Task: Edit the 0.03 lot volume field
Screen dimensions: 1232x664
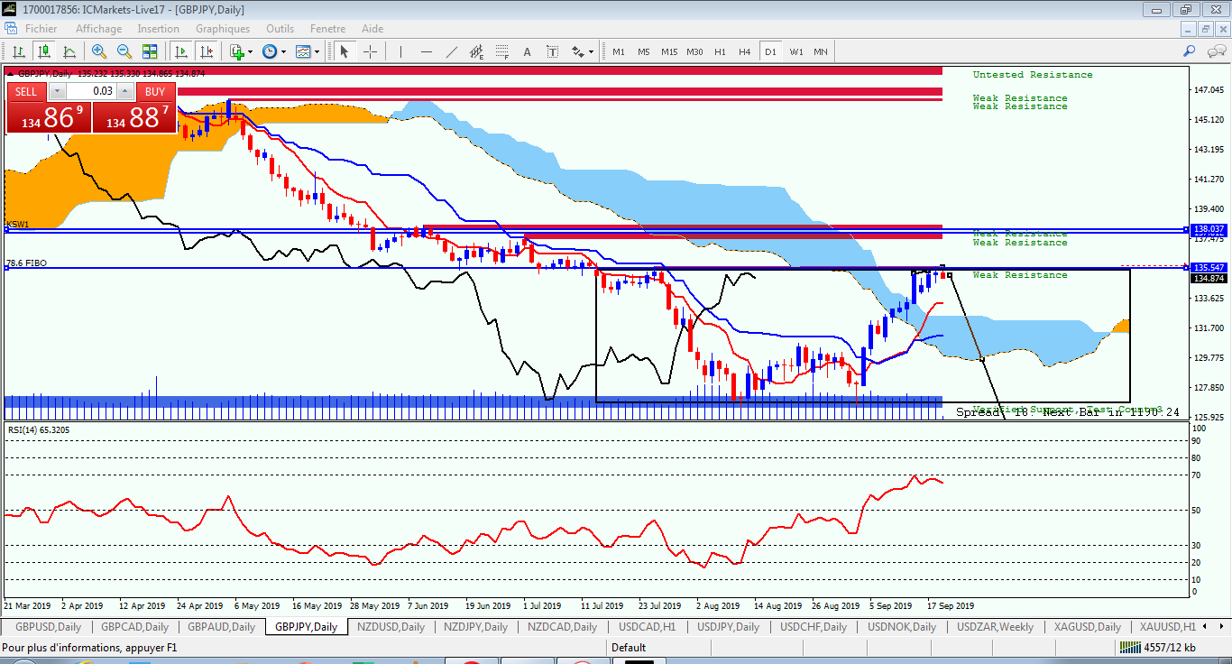Action: click(x=91, y=91)
